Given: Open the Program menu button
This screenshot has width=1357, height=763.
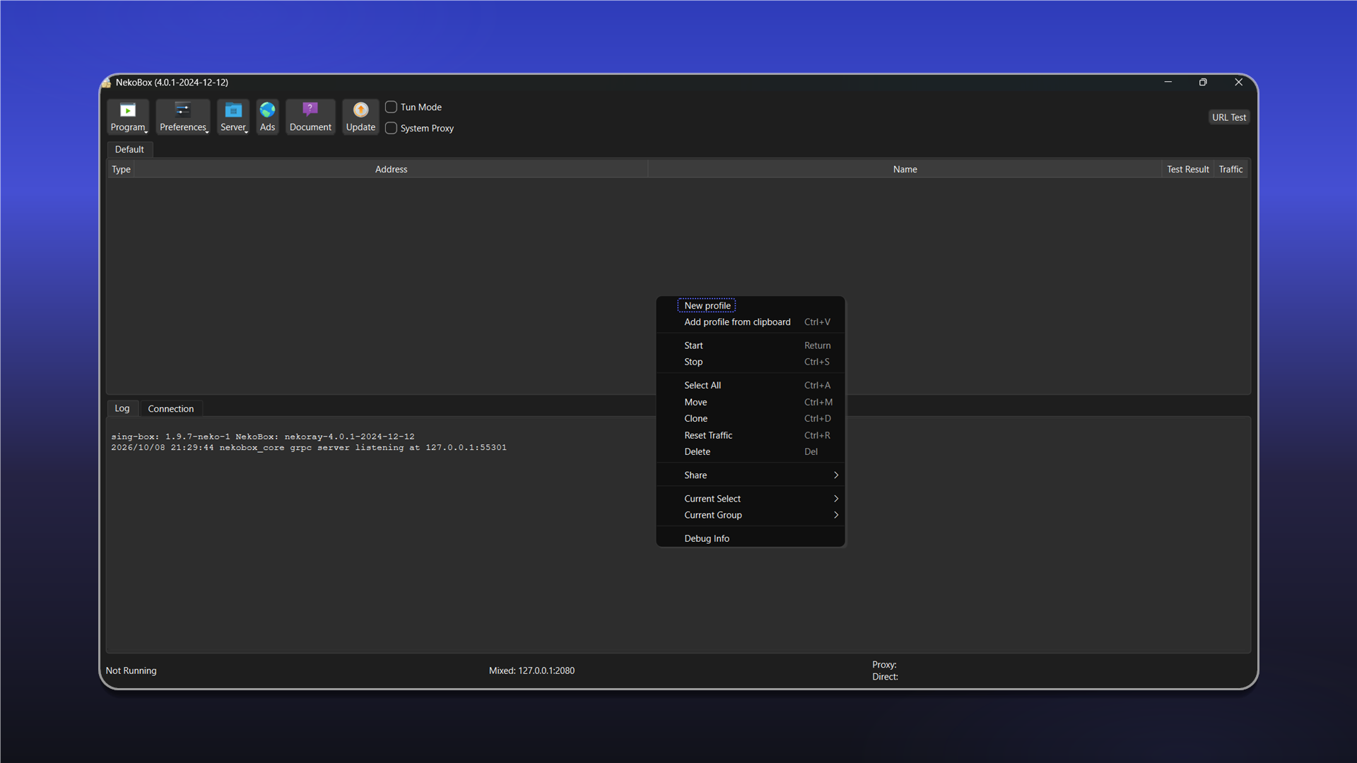Looking at the screenshot, I should 128,117.
